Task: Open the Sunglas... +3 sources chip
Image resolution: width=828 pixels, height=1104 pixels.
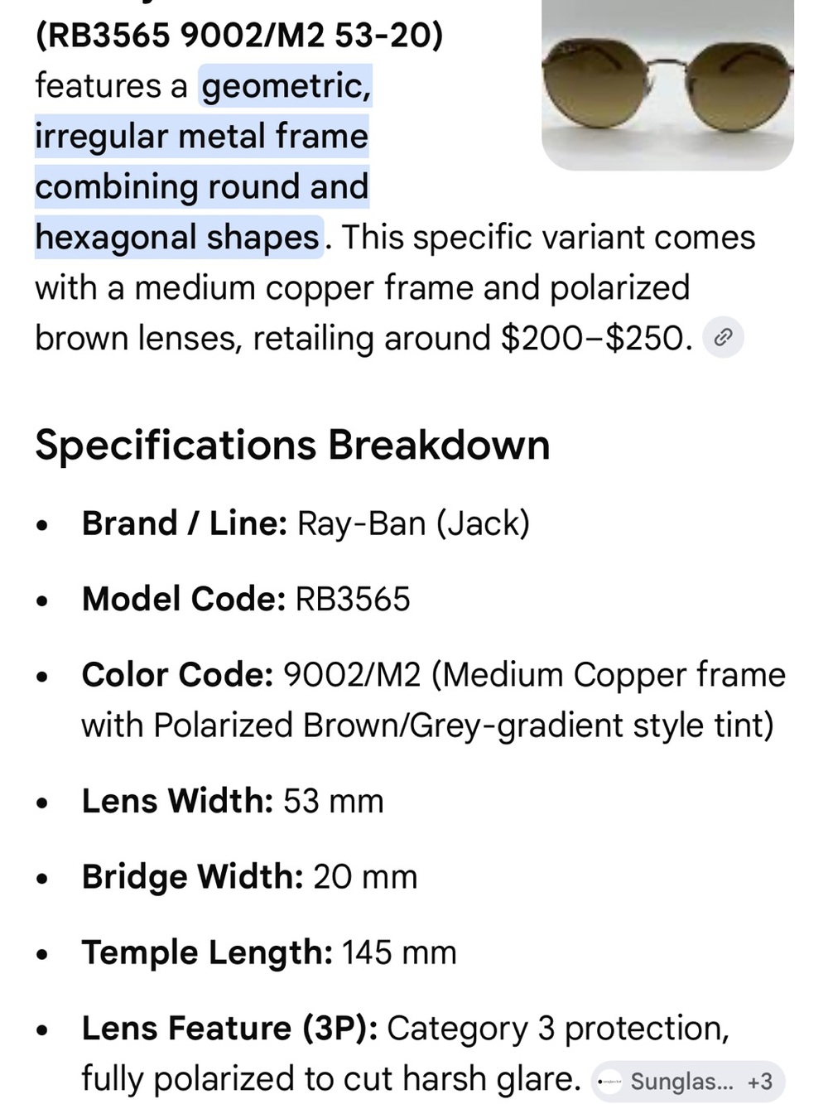Action: click(688, 1081)
